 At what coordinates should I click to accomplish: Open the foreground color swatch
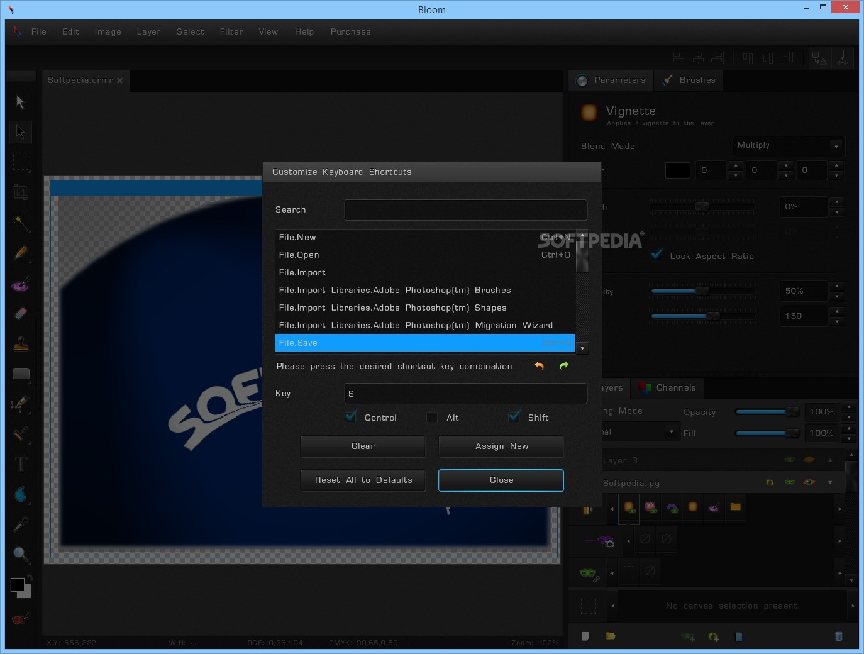click(x=18, y=585)
